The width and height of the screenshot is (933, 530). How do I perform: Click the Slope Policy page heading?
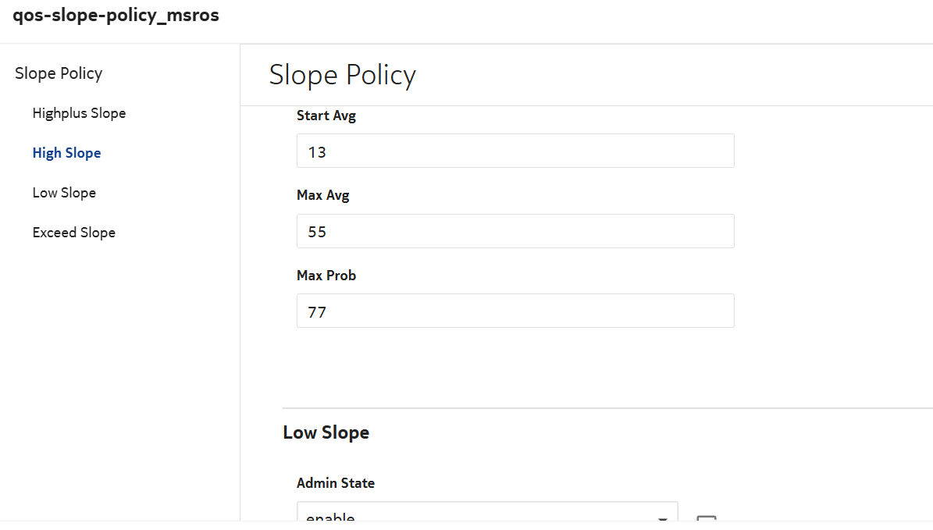(x=342, y=75)
